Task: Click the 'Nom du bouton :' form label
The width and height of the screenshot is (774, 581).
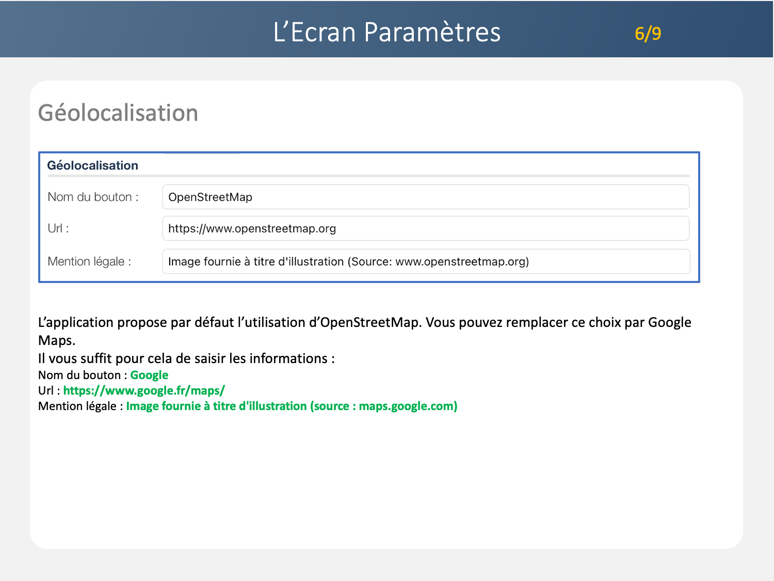Action: pos(93,197)
